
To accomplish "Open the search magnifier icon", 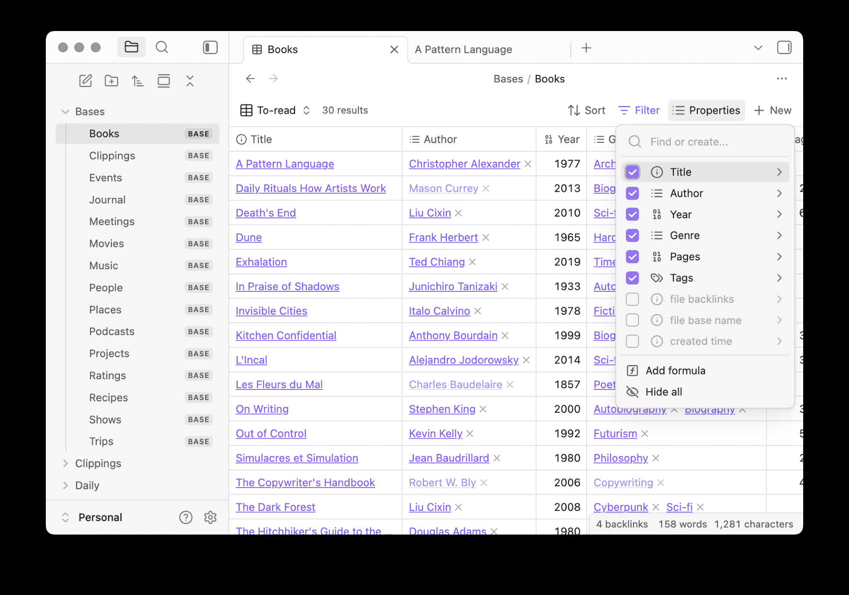I will click(162, 47).
